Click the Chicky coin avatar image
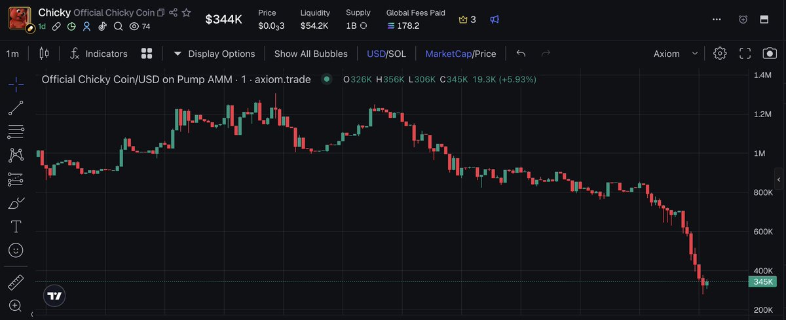 coord(20,18)
